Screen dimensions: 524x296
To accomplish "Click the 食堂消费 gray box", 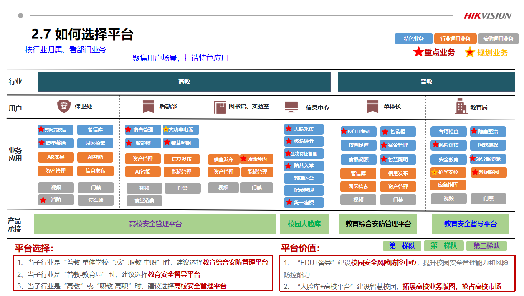I will [x=144, y=201].
